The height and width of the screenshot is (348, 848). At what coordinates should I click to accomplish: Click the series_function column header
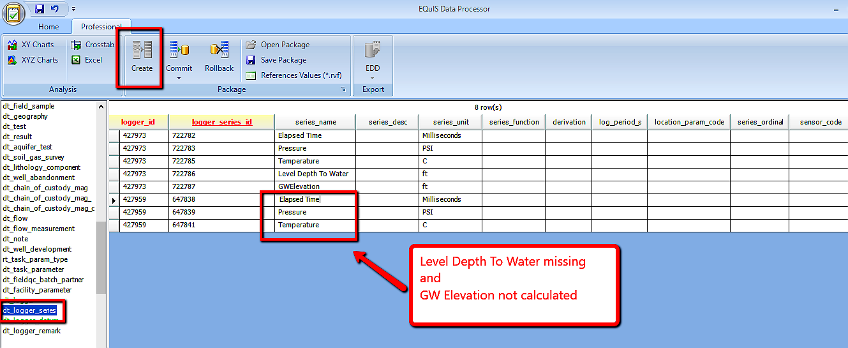pyautogui.click(x=514, y=122)
